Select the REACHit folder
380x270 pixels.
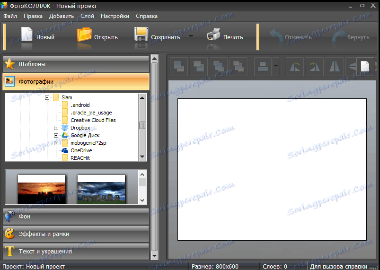tap(80, 158)
